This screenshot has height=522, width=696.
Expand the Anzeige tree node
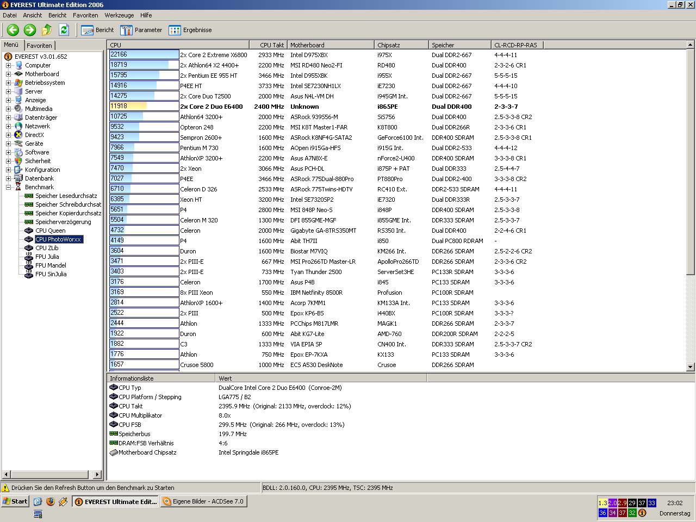pos(8,100)
